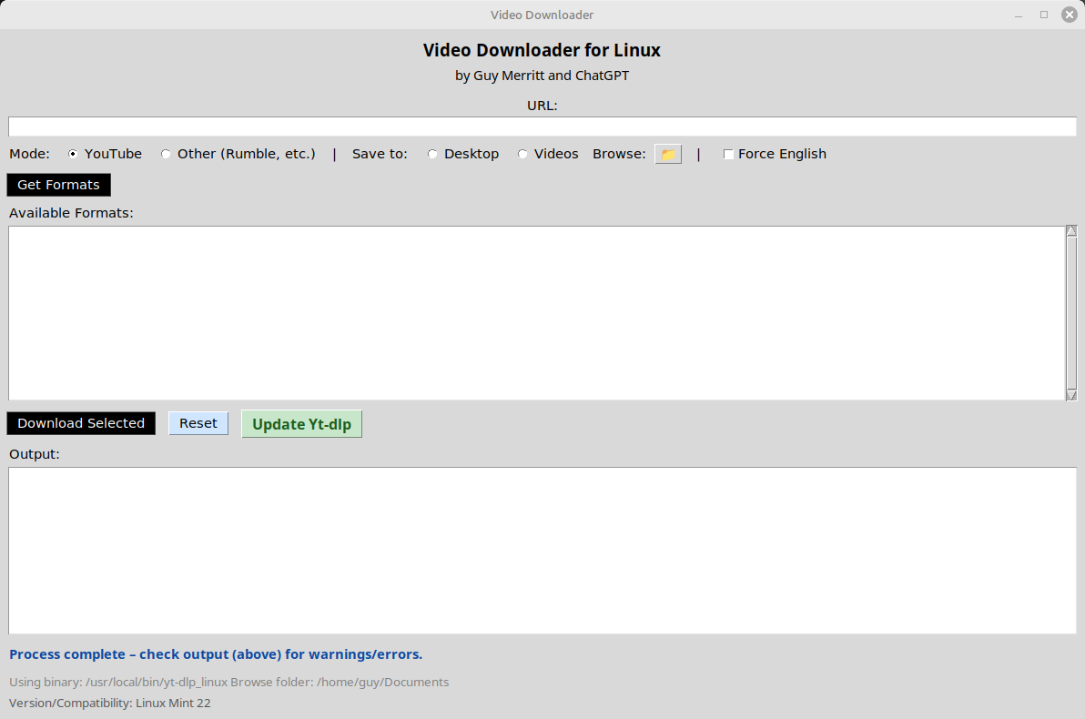Click the 'Available Formats:' label
Image resolution: width=1085 pixels, height=719 pixels.
(x=71, y=213)
